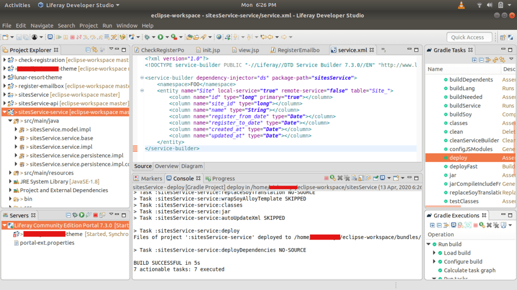Screen dimensions: 517x290
Task: Click the Back navigation arrow in toolbar
Action: click(270, 37)
